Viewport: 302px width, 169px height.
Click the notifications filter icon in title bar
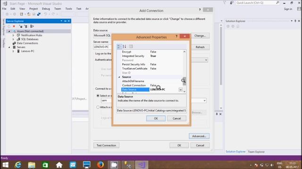(225, 3)
